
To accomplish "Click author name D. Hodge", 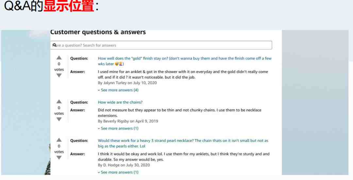I will click(x=111, y=165).
